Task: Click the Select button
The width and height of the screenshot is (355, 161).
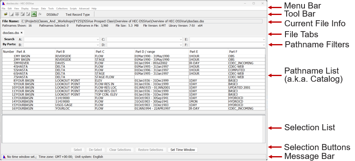Action: tap(78, 150)
